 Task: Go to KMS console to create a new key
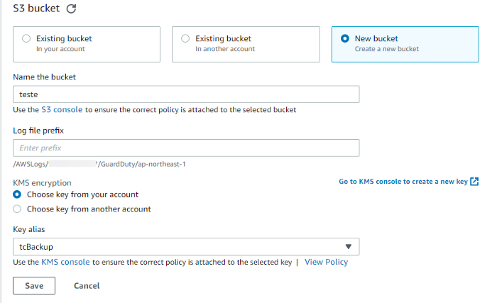coord(403,182)
